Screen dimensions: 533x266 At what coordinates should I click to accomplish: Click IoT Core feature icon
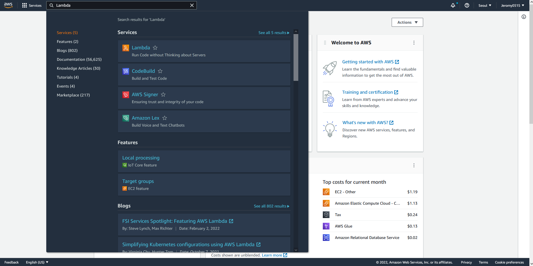[125, 165]
